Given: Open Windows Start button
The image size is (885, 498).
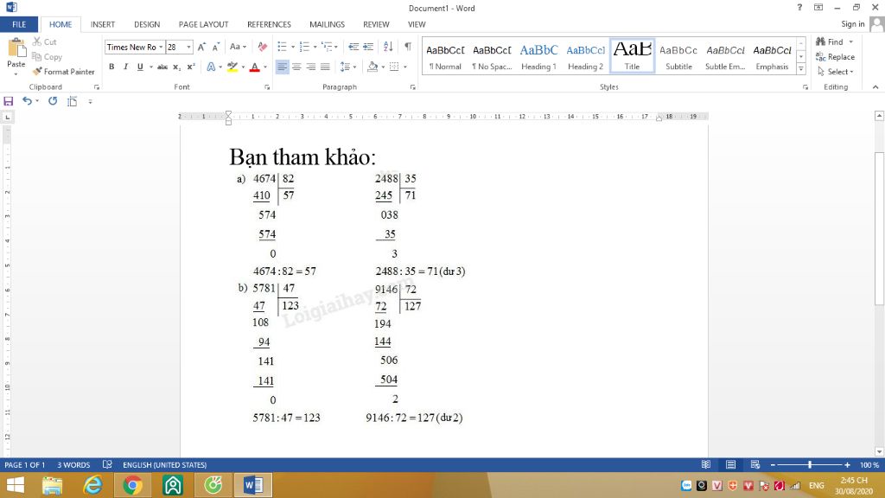Looking at the screenshot, I should click(x=16, y=485).
